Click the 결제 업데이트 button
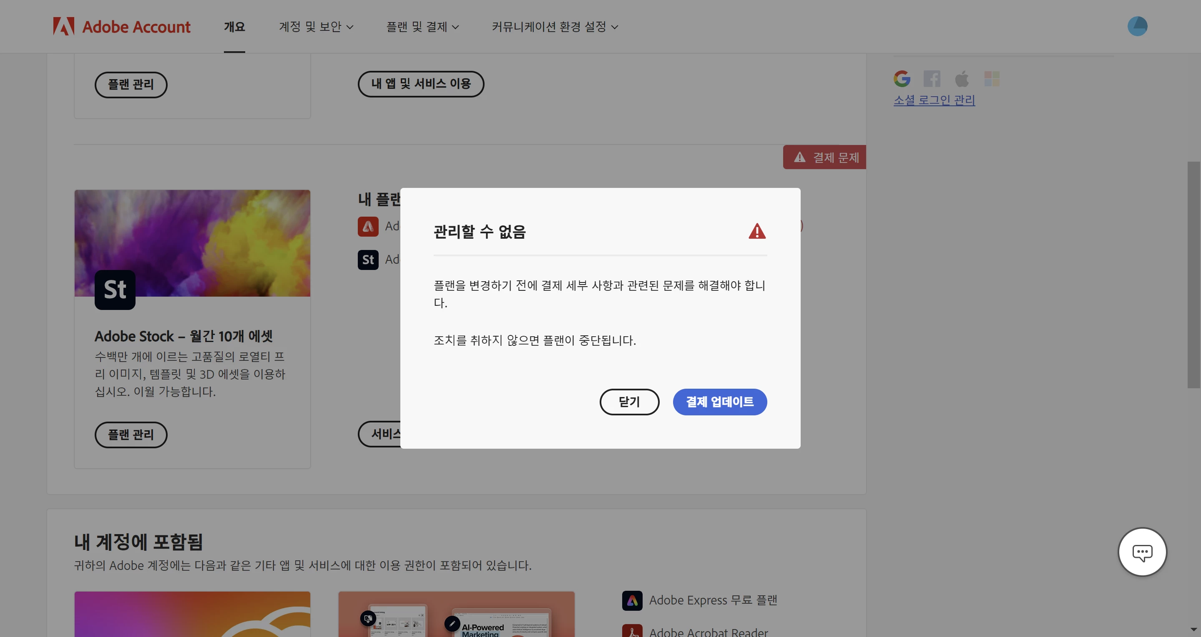This screenshot has height=637, width=1201. coord(719,402)
